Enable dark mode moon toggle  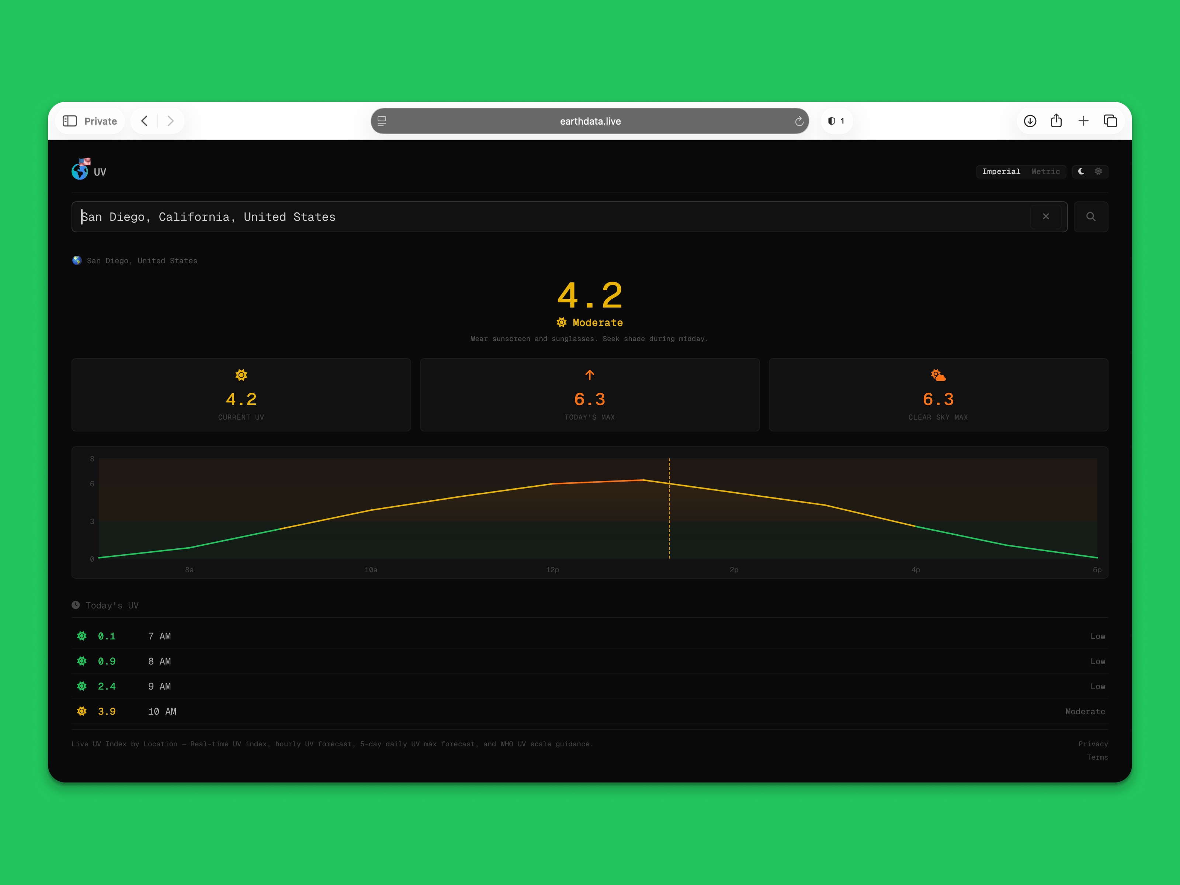(1081, 171)
